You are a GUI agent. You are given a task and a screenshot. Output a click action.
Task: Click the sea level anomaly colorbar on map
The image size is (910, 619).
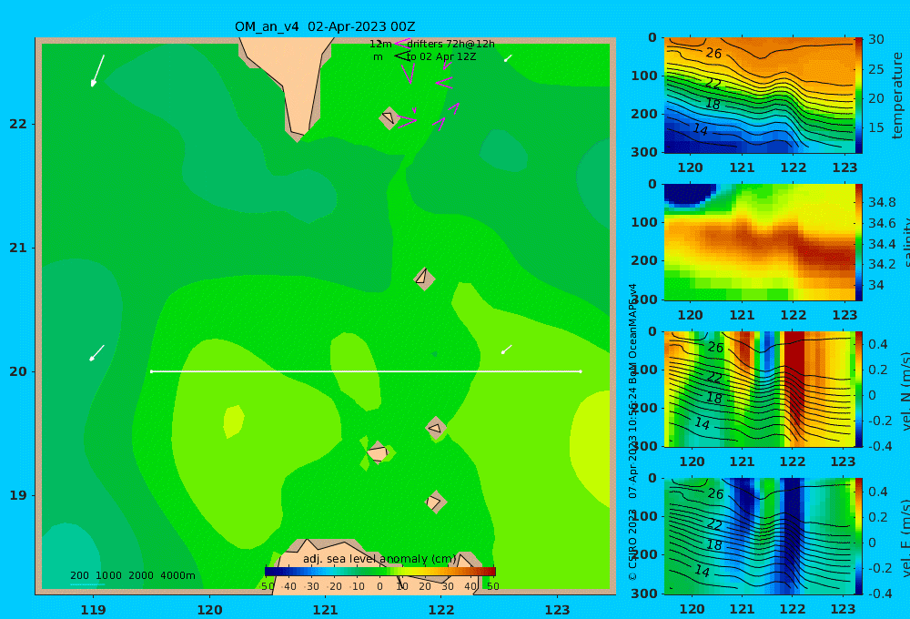(380, 572)
